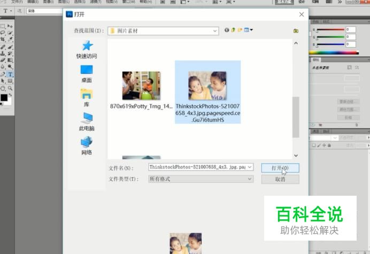Open the 窗口(W) menu
Image resolution: width=370 pixels, height=254 pixels.
point(129,2)
